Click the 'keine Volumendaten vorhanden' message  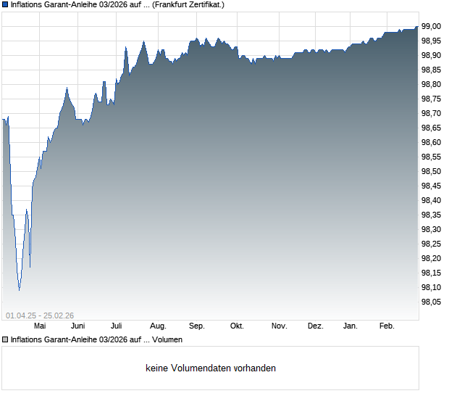coord(211,368)
